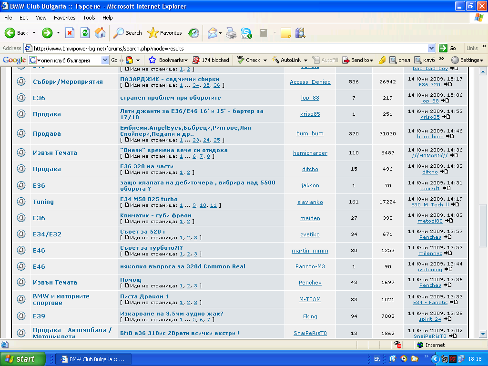Find the word опел on page
The height and width of the screenshot is (366, 488).
tap(400, 60)
